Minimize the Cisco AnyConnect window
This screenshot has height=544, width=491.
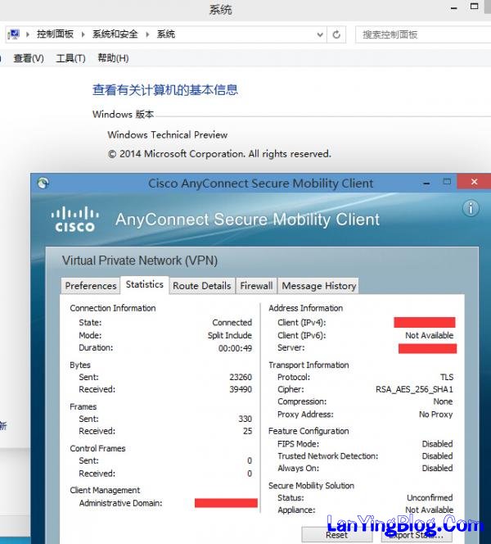point(426,183)
